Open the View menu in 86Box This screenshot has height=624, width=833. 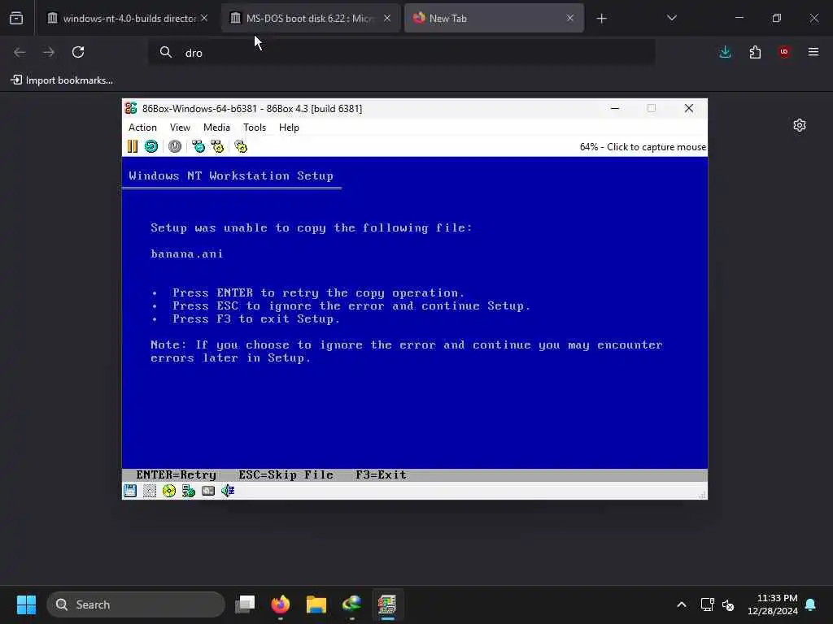point(180,128)
